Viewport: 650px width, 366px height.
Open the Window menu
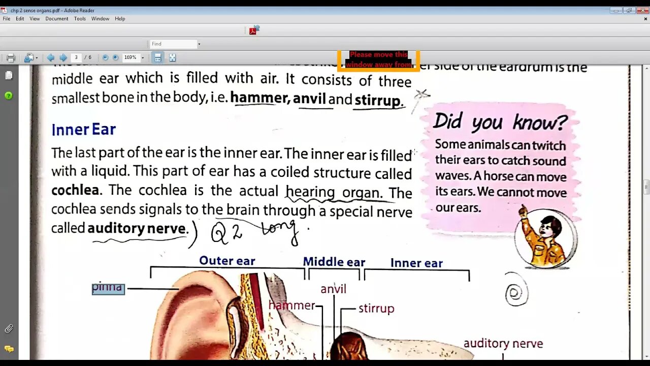tap(100, 19)
